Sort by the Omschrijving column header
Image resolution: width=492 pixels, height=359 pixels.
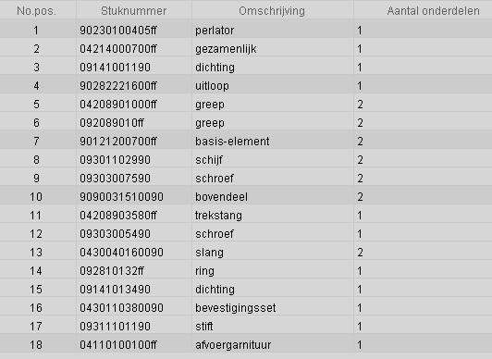272,10
